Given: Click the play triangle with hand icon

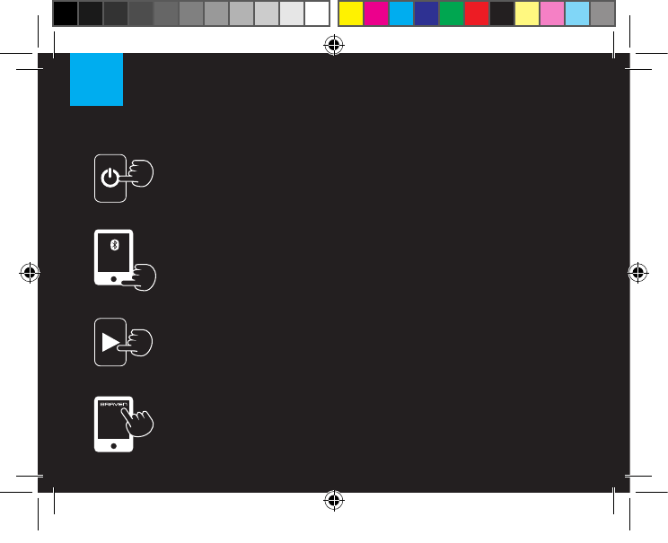Looking at the screenshot, I should 123,342.
